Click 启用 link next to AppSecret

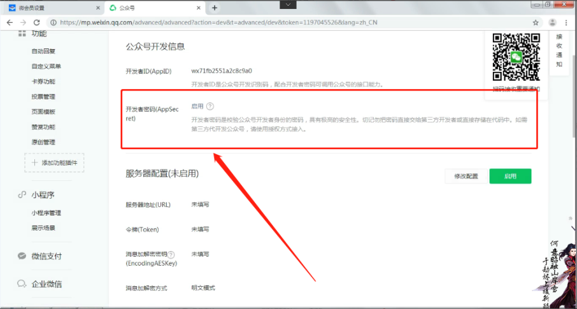197,107
